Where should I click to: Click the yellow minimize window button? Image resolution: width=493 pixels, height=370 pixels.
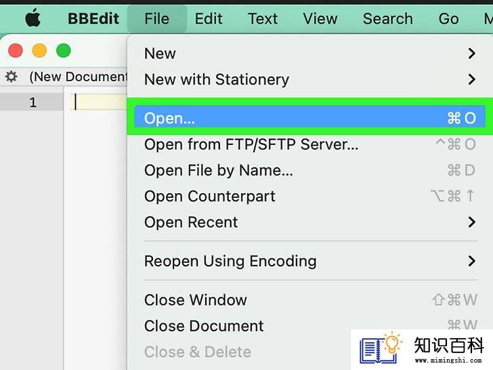tap(39, 51)
